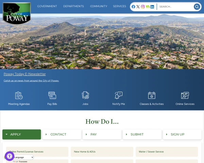Click into the Search input field
Image resolution: width=204 pixels, height=163 pixels.
[176, 7]
